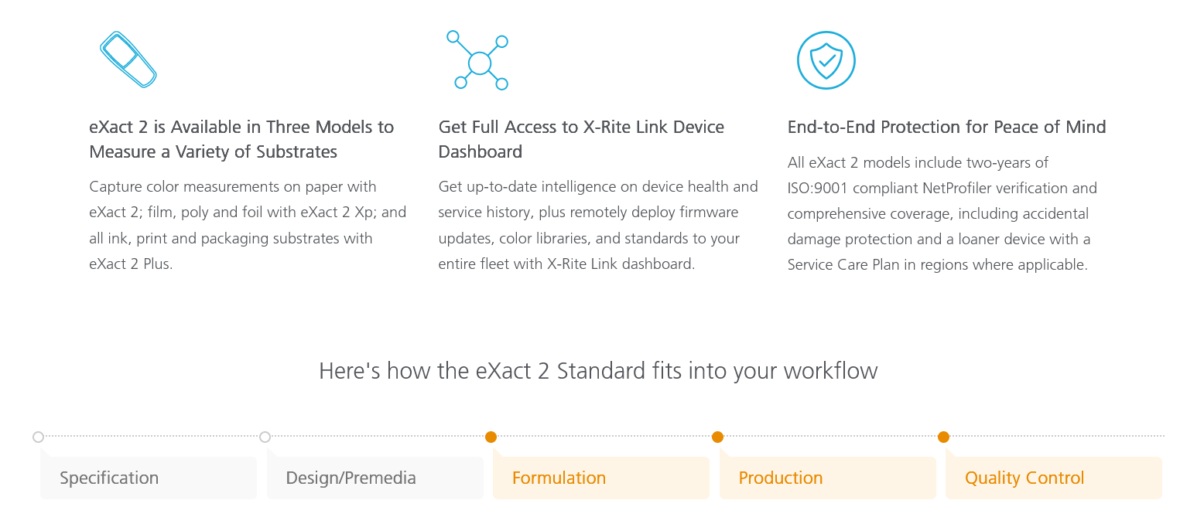The height and width of the screenshot is (524, 1204).
Task: Click 'End-to-End Protection for Peace of Mind' heading
Action: pos(946,127)
